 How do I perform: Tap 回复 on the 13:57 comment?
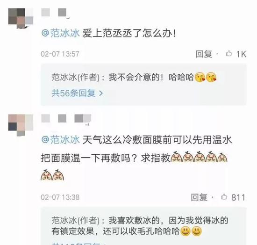[x=204, y=54]
